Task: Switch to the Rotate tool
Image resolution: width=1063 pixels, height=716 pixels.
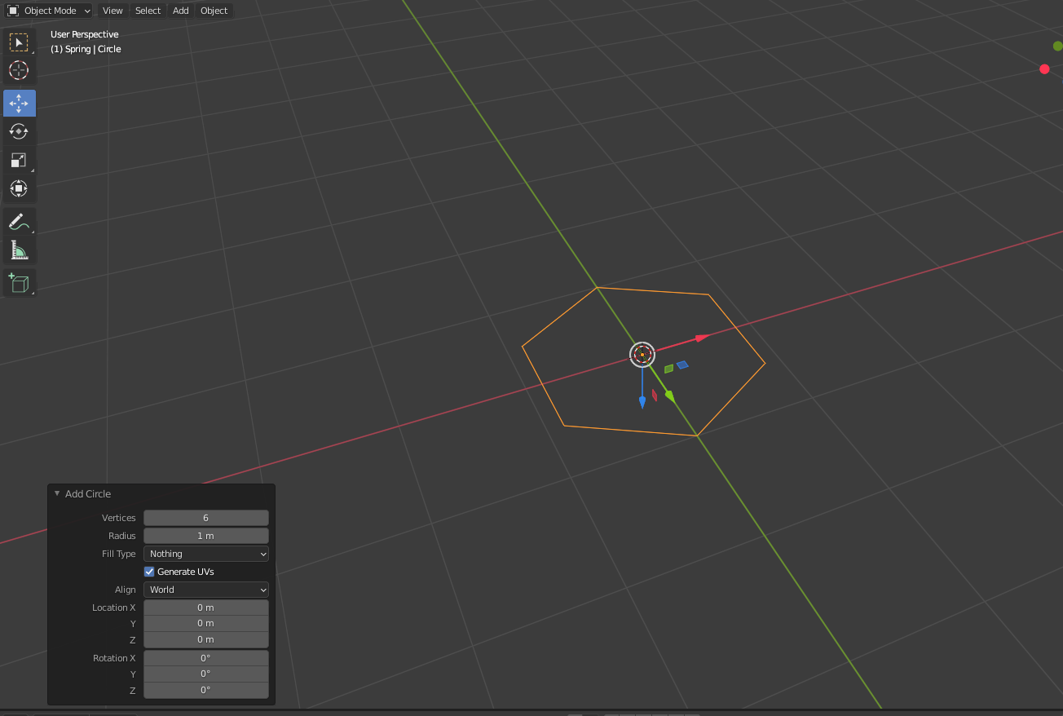Action: pos(19,131)
